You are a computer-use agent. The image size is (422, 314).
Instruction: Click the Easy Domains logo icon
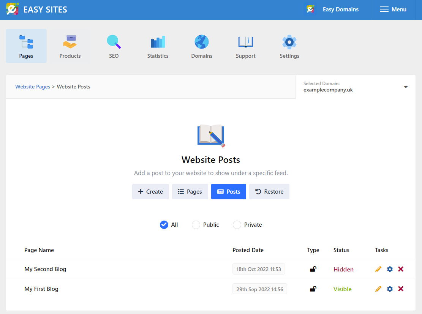click(x=310, y=9)
